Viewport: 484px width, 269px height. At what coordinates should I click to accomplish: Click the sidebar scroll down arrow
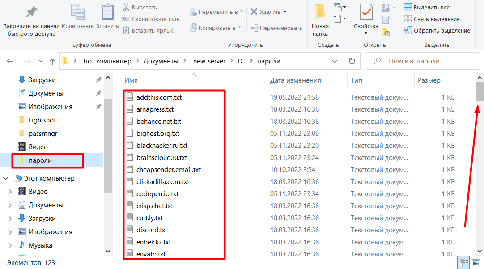coord(108,251)
